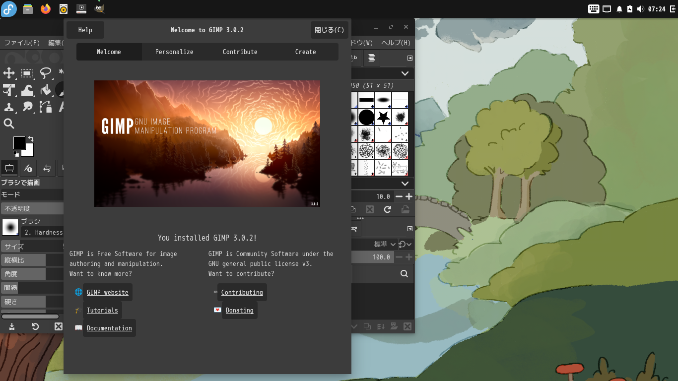Select the Rectangle Select tool
Screen dimensions: 678x381
[x=27, y=73]
